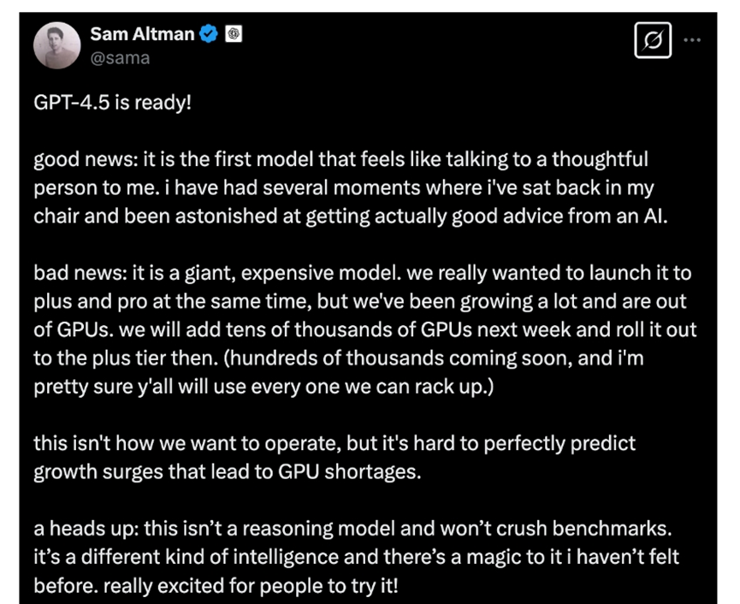The image size is (740, 604).
Task: Click the phrase 'a heads up:'
Action: [x=86, y=529]
